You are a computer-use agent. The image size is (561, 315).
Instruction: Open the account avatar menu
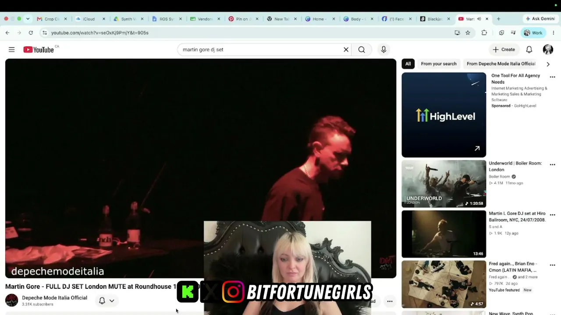(548, 49)
